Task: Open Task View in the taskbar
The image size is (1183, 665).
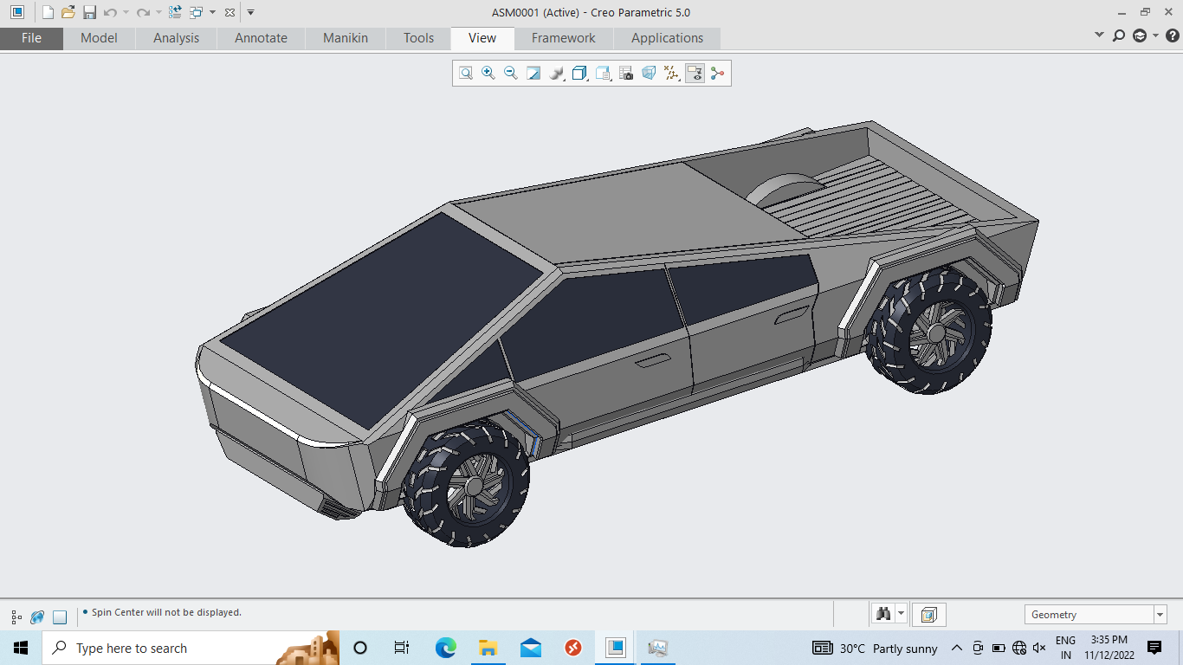Action: point(402,648)
